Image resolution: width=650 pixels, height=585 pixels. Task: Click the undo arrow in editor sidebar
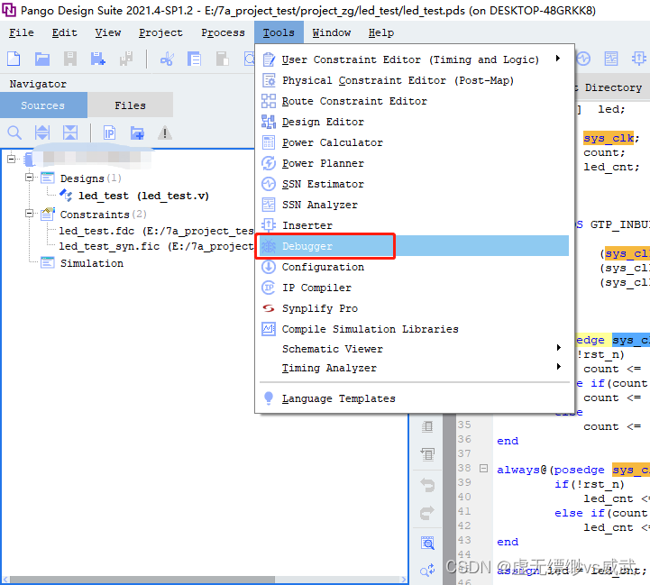pos(427,485)
